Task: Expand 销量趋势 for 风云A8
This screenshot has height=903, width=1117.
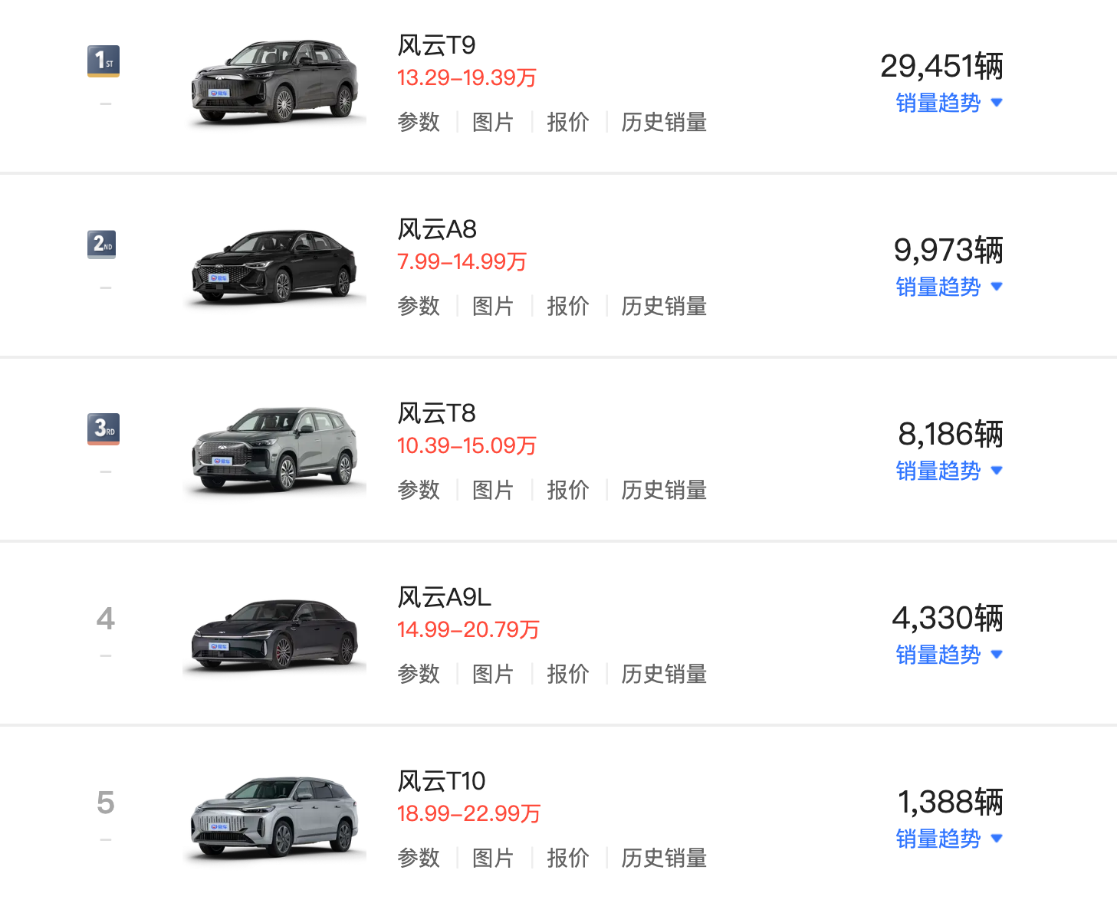Action: [949, 287]
